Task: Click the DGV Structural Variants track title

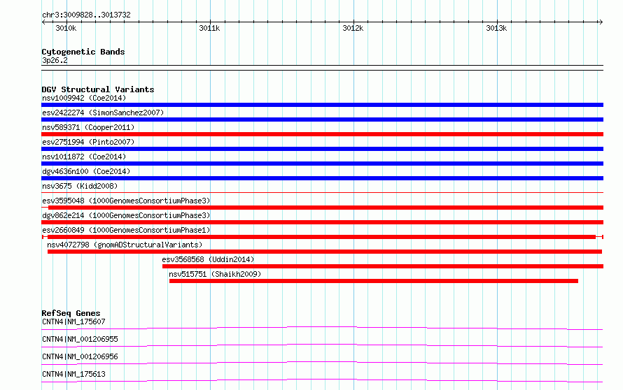Action: (98, 89)
